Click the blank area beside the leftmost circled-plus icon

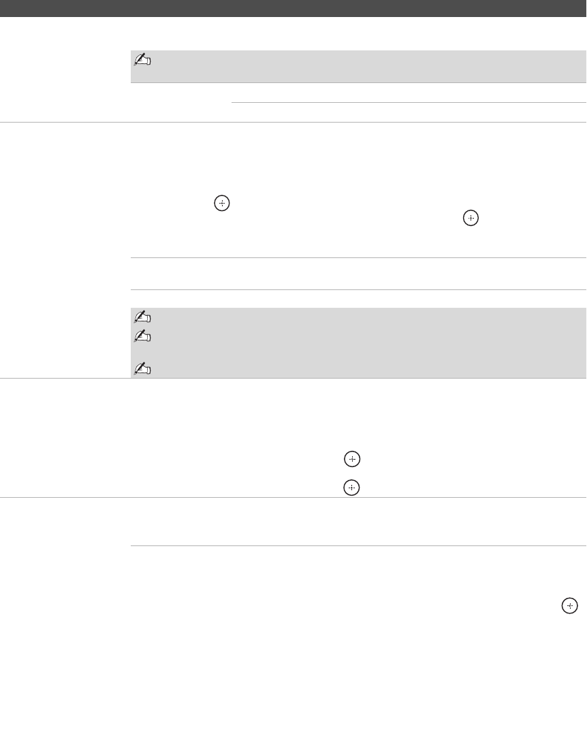click(x=172, y=203)
